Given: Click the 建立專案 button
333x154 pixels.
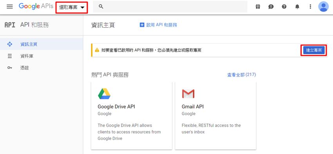Looking at the screenshot, I should 314,50.
